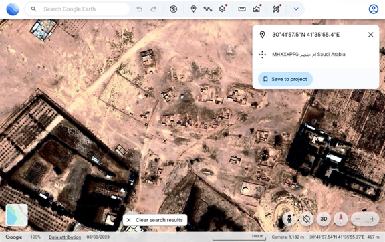
Task: Open the minimap thumbnail
Action: pos(17,215)
